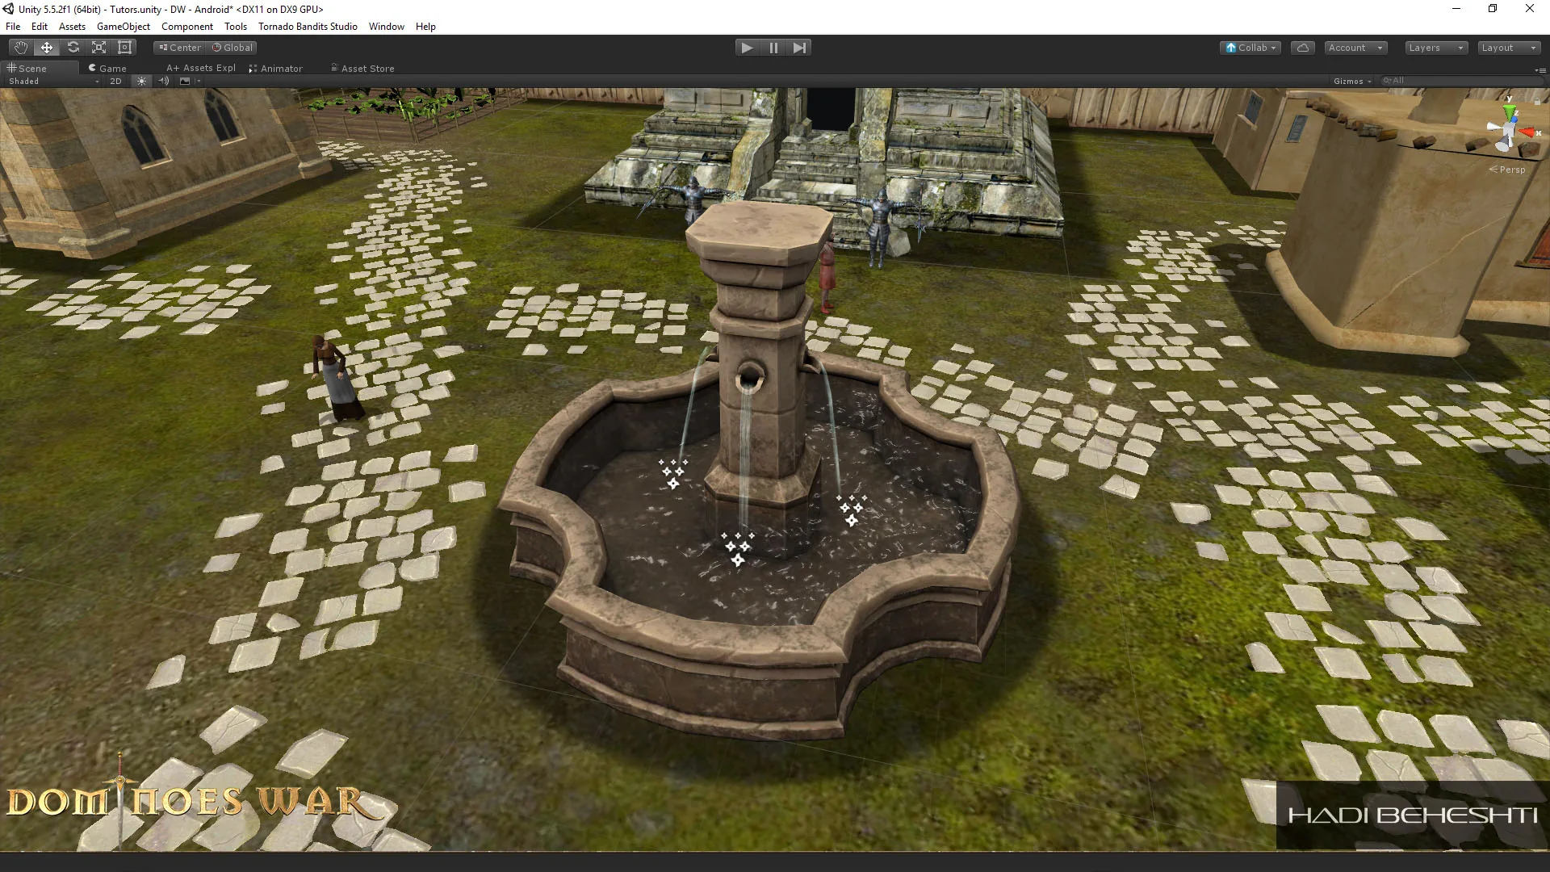Expand the scene effects dropdown arrow
This screenshot has width=1550, height=872.
pyautogui.click(x=198, y=81)
